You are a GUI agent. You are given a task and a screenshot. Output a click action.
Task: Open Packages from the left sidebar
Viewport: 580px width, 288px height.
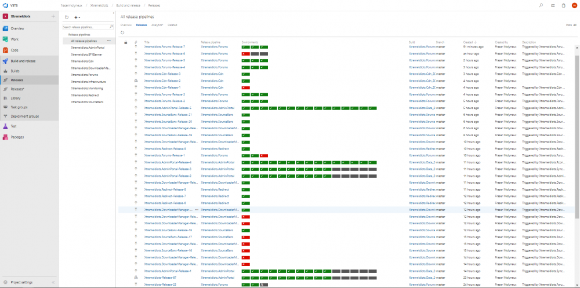[x=17, y=137]
